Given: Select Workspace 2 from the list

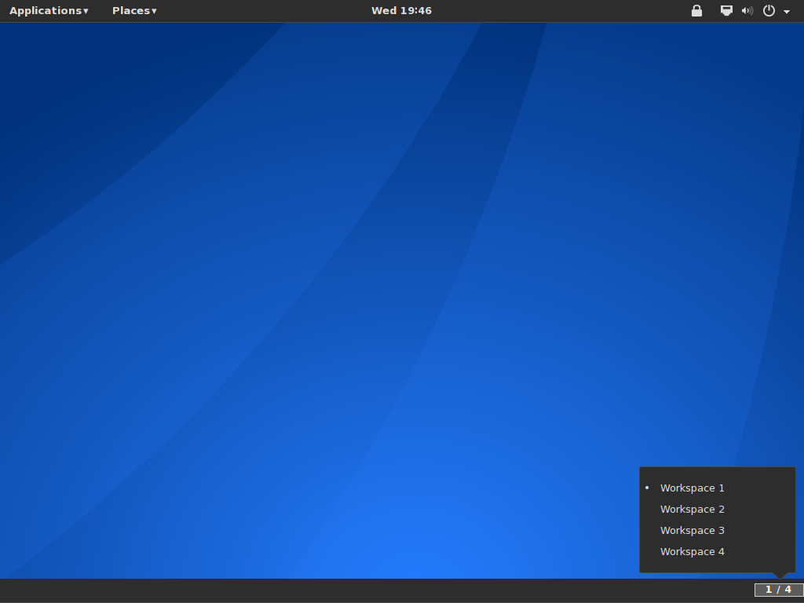Looking at the screenshot, I should point(692,509).
